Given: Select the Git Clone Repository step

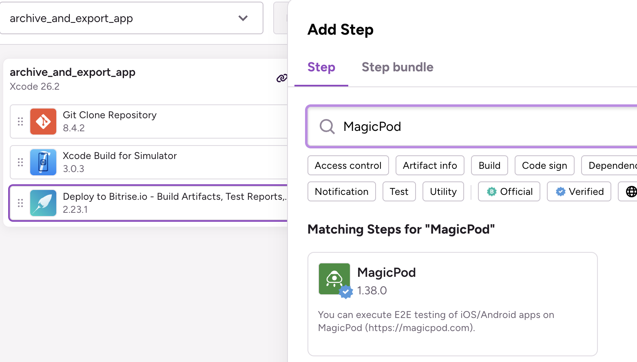Looking at the screenshot, I should point(149,121).
